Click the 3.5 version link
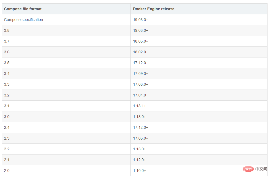270x178 pixels. (7, 63)
